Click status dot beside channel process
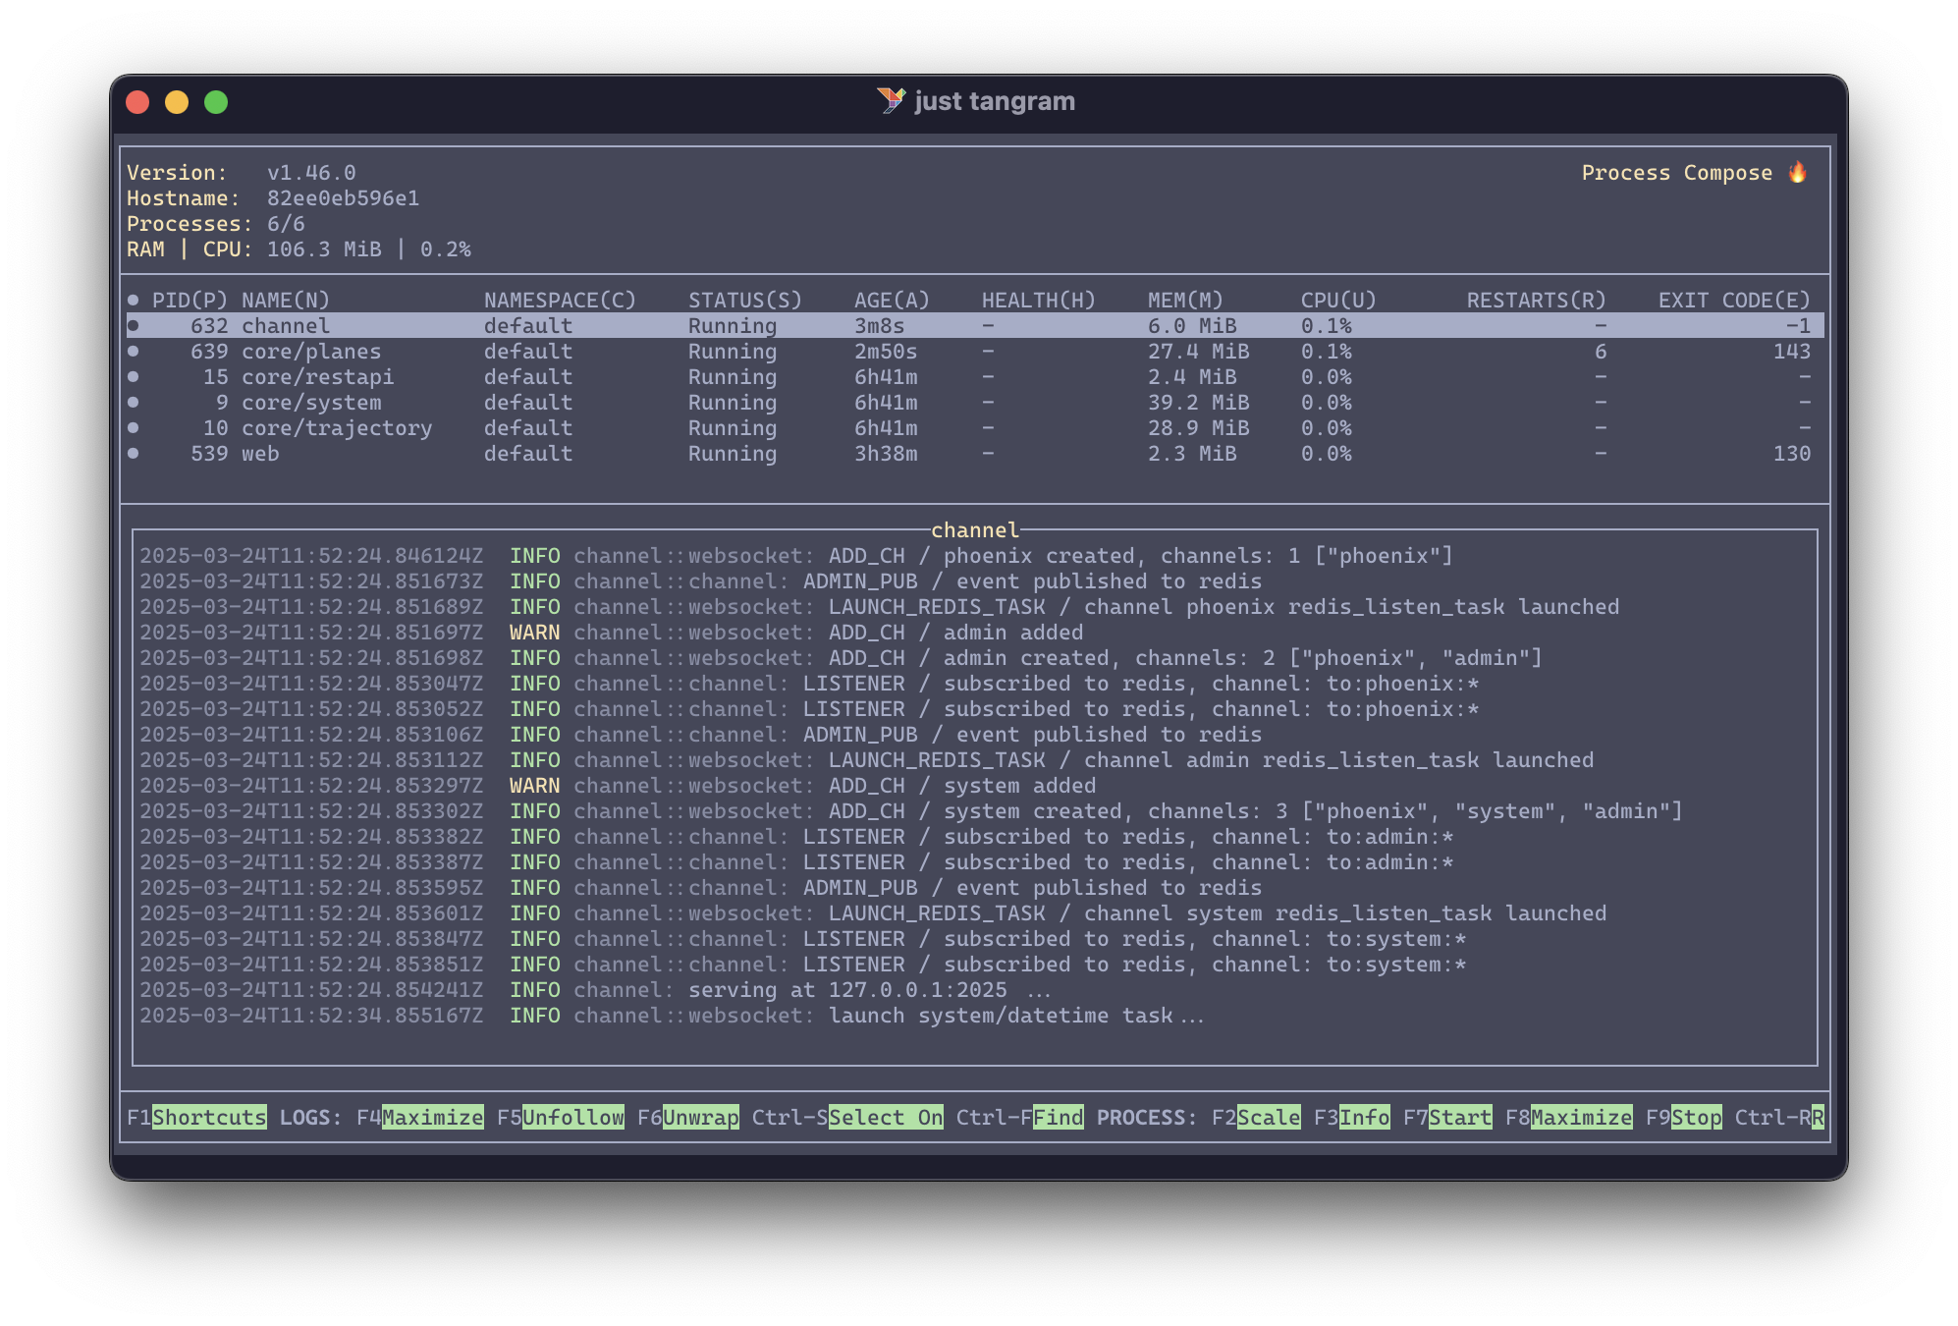 [x=133, y=325]
